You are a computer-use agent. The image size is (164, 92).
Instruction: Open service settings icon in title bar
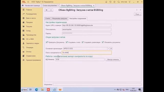click(x=130, y=2)
